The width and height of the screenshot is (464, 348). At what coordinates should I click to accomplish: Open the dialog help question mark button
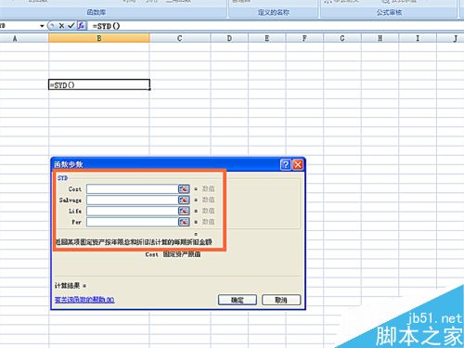coord(286,164)
